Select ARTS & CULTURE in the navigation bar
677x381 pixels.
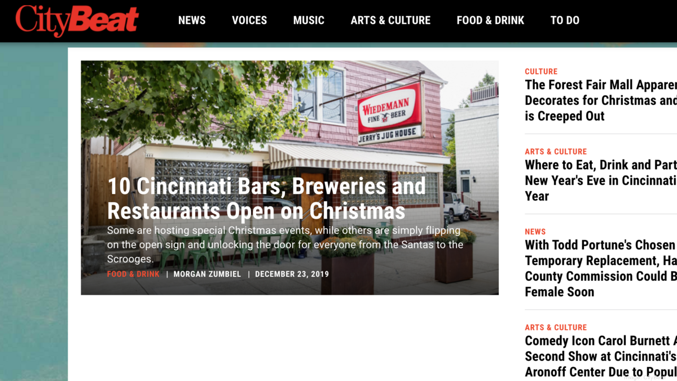pyautogui.click(x=390, y=20)
